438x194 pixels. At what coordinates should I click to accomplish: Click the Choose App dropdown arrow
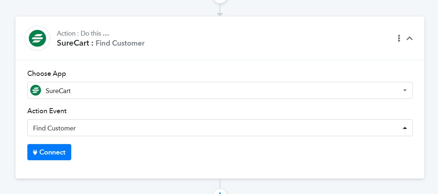click(x=405, y=91)
